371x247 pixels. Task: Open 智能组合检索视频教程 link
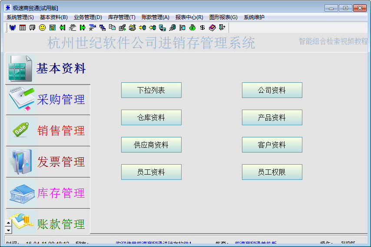pos(333,41)
